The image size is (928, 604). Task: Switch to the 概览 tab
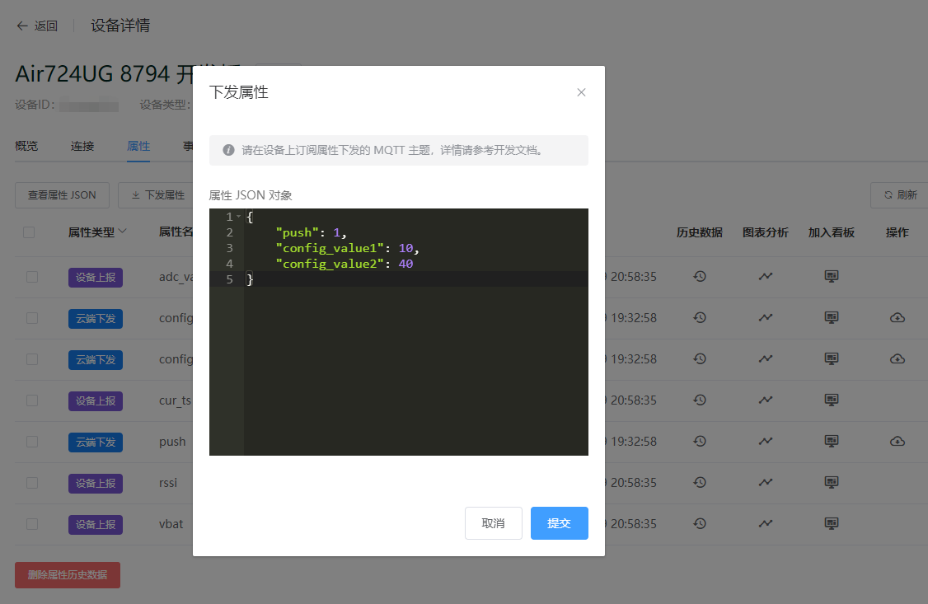click(26, 146)
